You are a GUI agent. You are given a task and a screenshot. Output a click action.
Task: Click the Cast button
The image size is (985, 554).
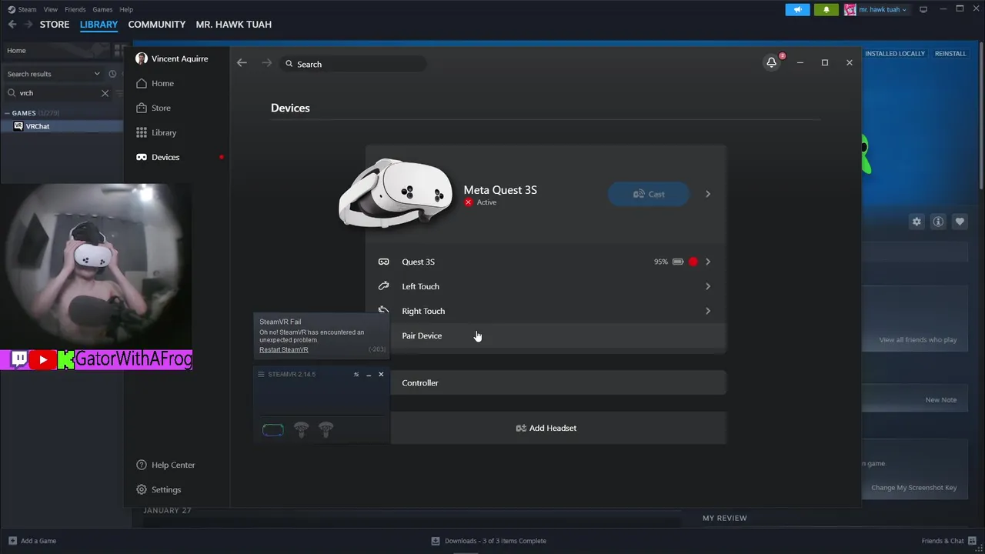tap(649, 194)
